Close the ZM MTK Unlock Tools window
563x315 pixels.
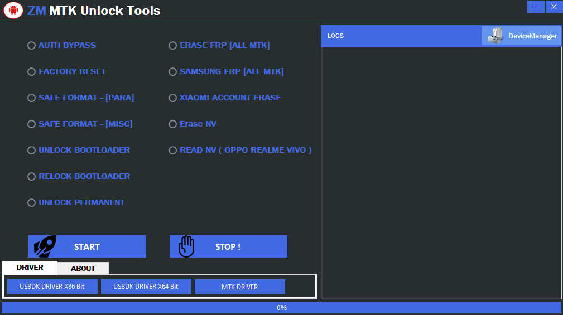554,7
